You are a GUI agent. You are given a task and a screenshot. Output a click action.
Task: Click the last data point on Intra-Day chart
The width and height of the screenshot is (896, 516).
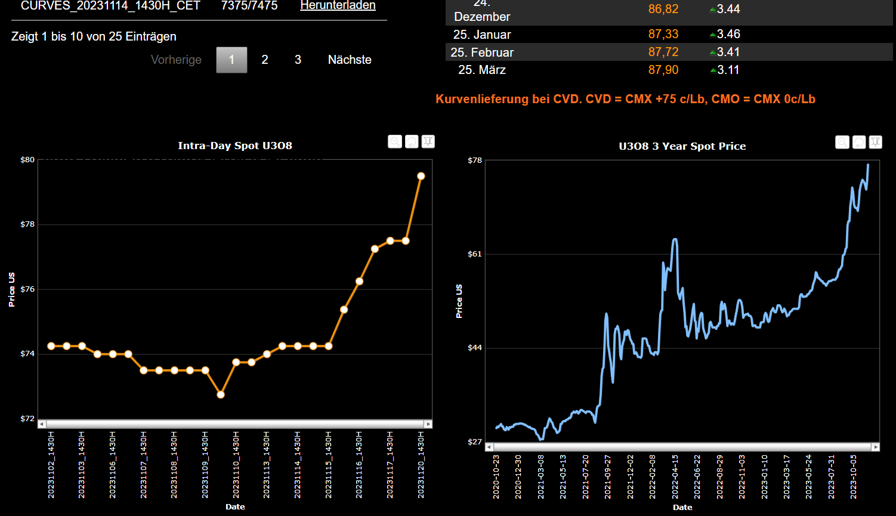[421, 176]
